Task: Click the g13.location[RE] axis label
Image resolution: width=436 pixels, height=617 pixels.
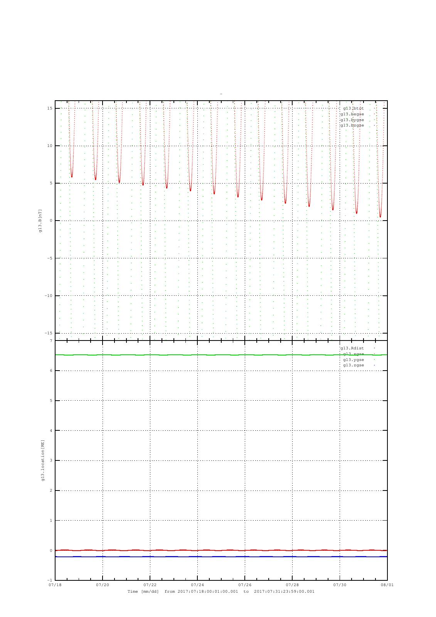Action: [x=43, y=460]
